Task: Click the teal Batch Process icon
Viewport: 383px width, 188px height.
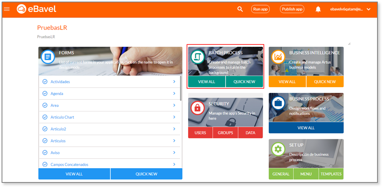Action: pyautogui.click(x=197, y=57)
